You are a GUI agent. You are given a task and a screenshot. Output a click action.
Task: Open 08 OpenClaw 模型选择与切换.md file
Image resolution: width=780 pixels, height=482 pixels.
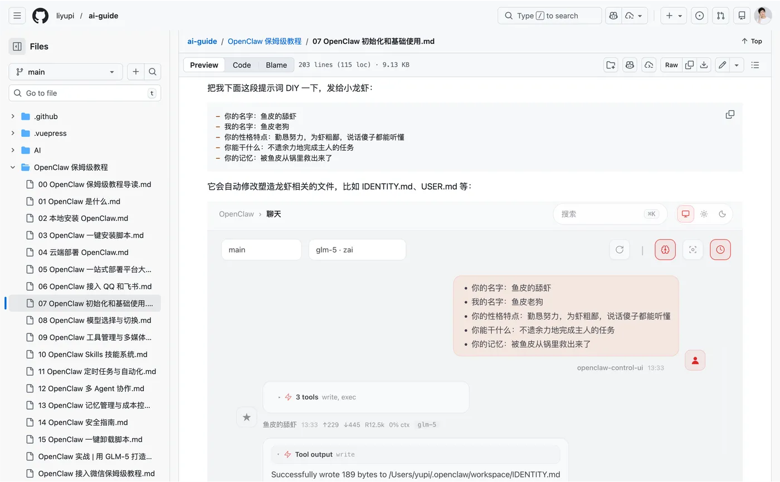pyautogui.click(x=94, y=320)
